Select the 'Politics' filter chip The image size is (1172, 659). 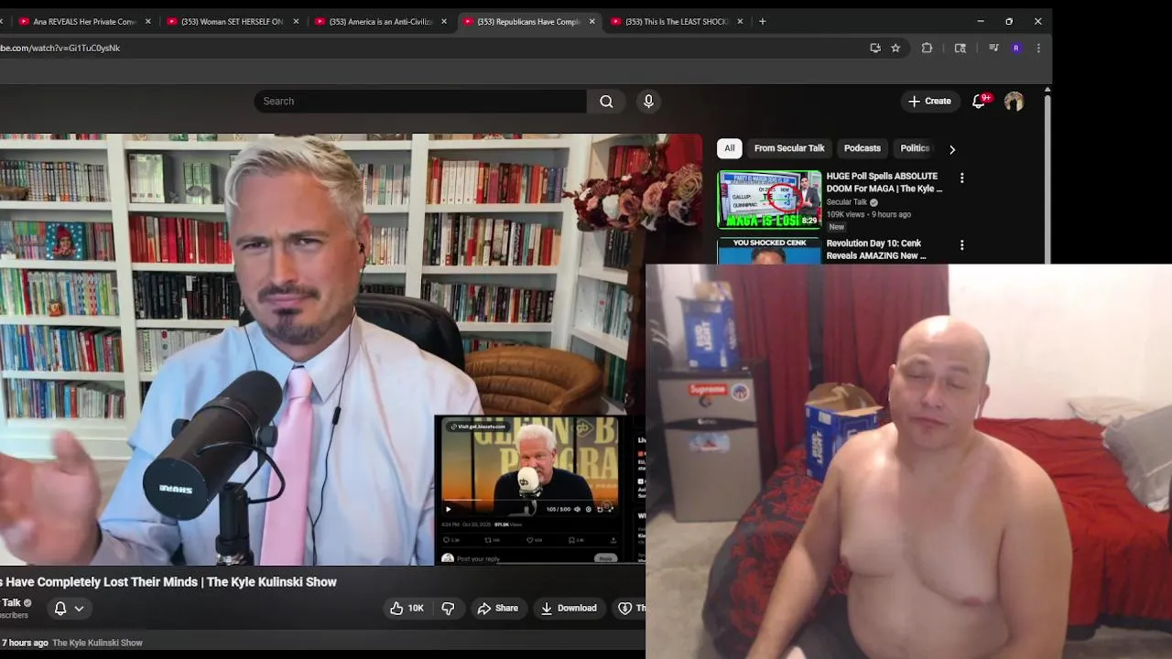click(x=915, y=148)
